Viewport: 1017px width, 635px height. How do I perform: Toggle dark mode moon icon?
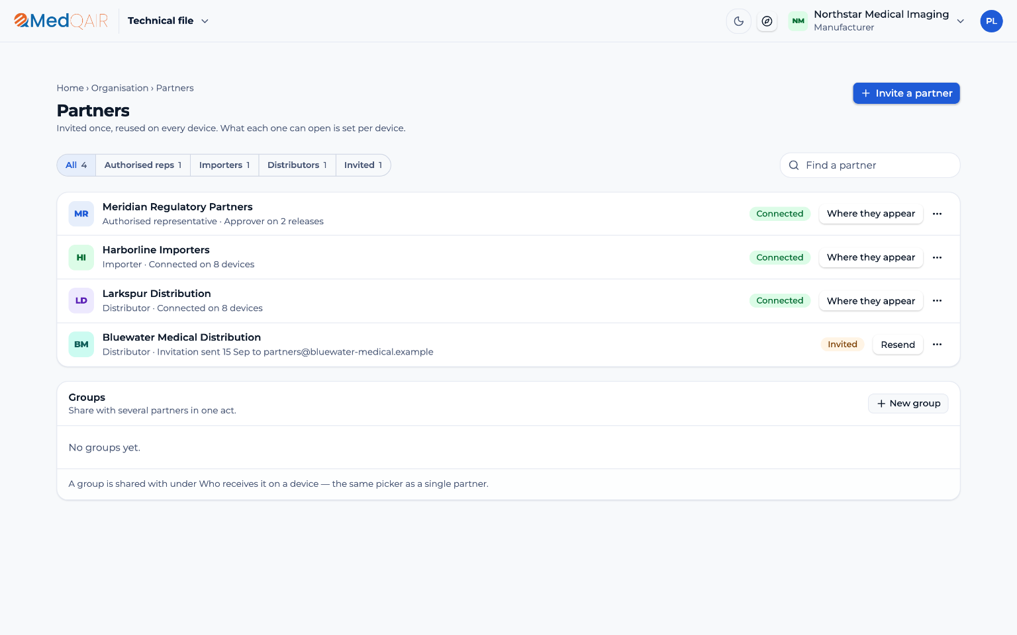[739, 21]
